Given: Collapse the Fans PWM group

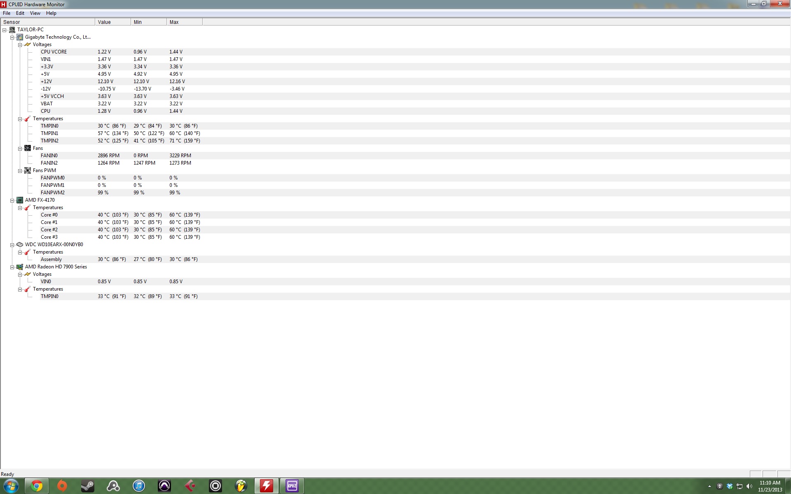Looking at the screenshot, I should pos(20,171).
